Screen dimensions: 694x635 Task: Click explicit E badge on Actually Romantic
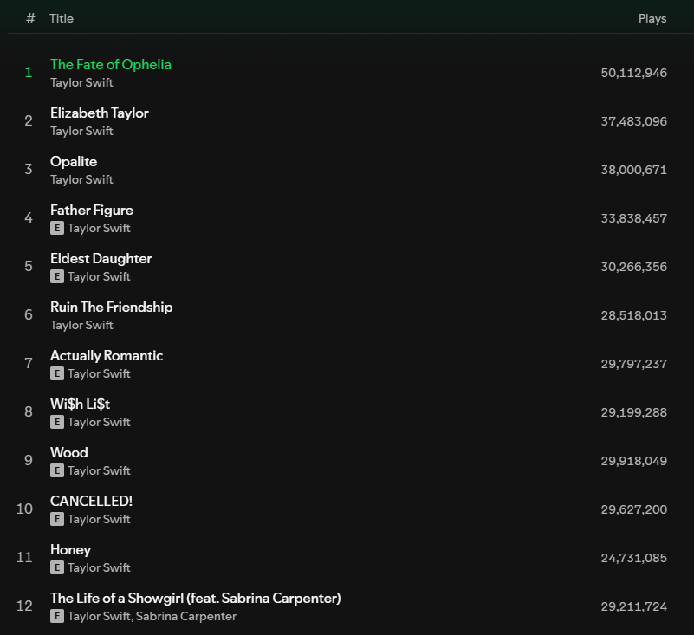56,374
